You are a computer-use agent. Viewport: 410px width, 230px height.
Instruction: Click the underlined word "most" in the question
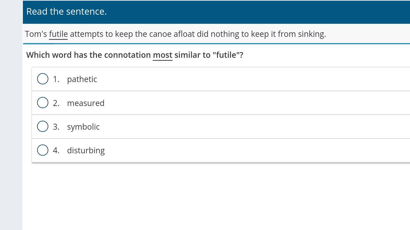(162, 55)
